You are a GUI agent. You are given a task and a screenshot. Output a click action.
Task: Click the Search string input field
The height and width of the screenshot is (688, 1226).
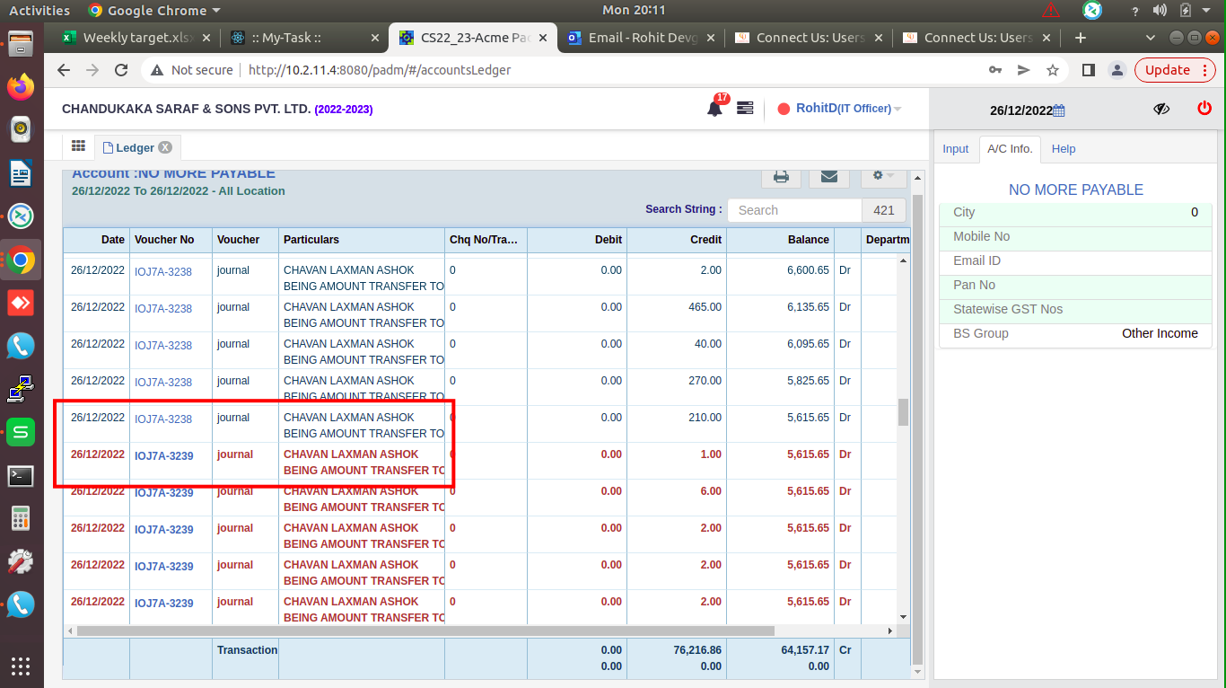pyautogui.click(x=794, y=210)
